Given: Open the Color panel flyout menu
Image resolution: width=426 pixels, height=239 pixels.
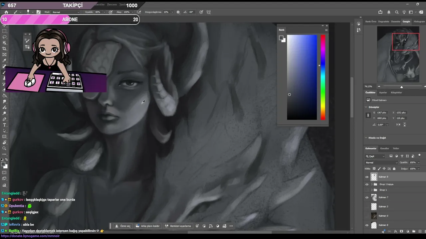Looking at the screenshot, I should (x=326, y=30).
